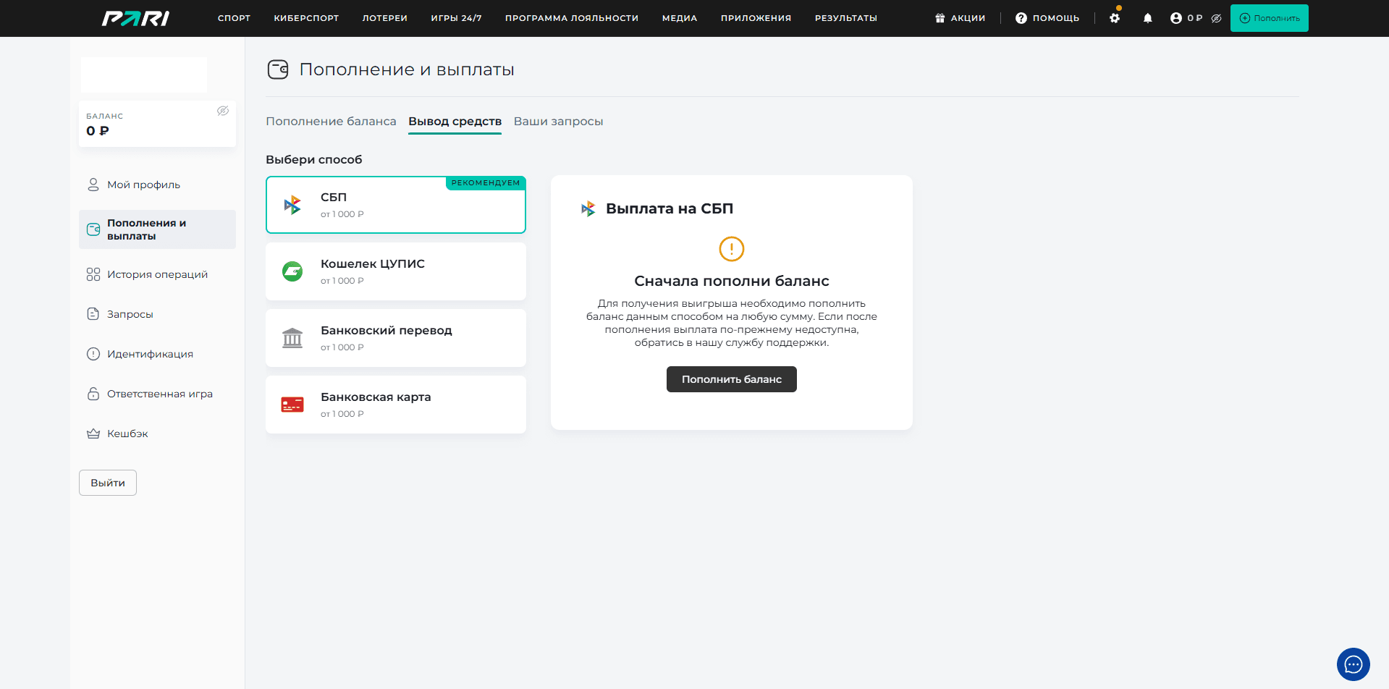
Task: Open the Киберспорт section
Action: pyautogui.click(x=306, y=18)
